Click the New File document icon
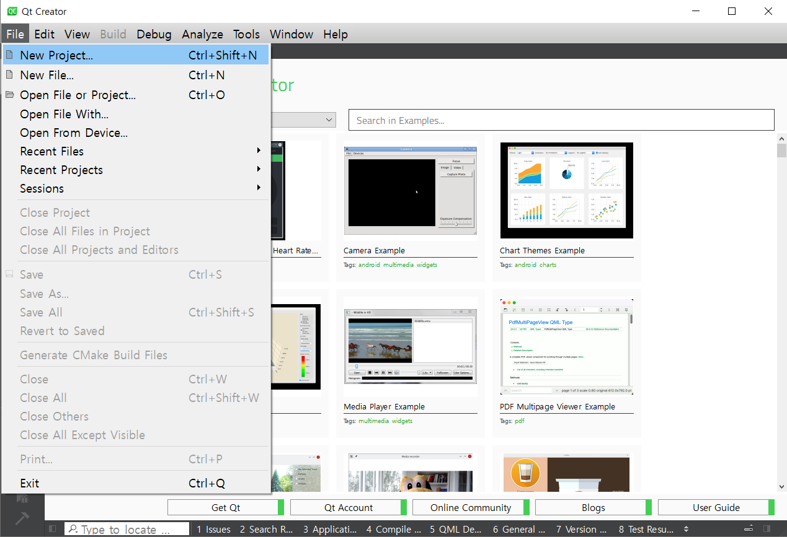Image resolution: width=787 pixels, height=537 pixels. (x=9, y=75)
